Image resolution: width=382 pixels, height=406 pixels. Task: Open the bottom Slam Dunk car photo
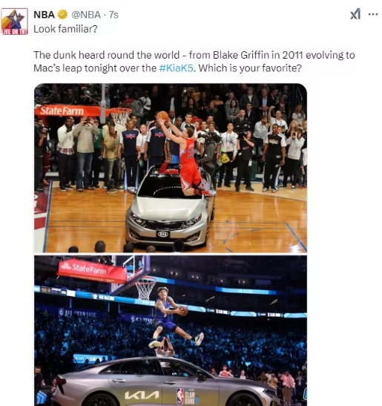(171, 330)
